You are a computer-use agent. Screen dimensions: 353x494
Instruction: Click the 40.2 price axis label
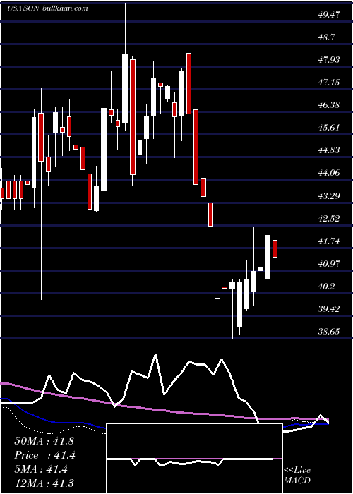coord(327,287)
